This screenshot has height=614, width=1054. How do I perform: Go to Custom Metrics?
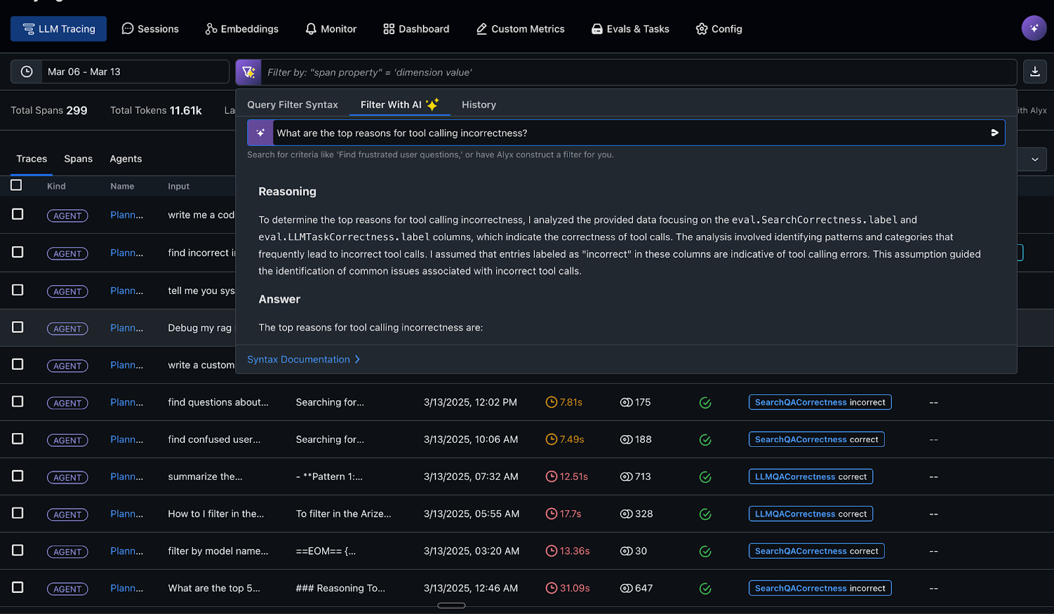520,29
